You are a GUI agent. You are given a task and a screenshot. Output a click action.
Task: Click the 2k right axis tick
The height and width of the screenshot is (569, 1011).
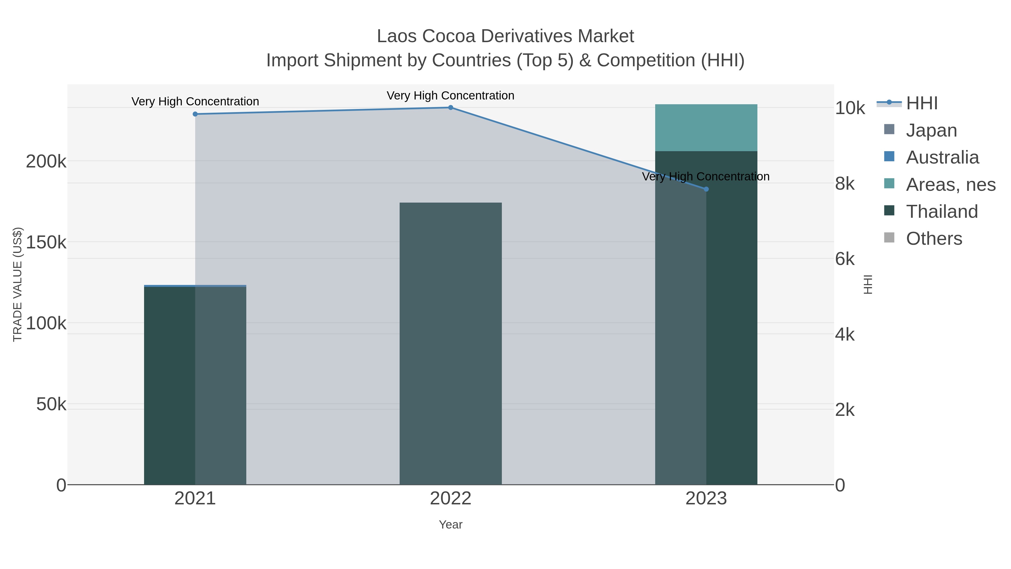844,410
